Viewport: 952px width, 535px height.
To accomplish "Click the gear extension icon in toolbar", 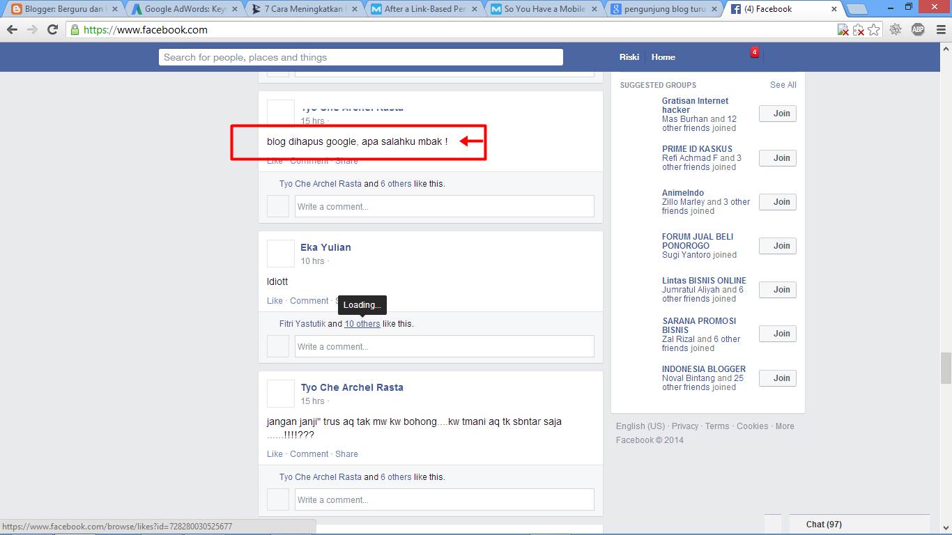I will click(x=896, y=29).
